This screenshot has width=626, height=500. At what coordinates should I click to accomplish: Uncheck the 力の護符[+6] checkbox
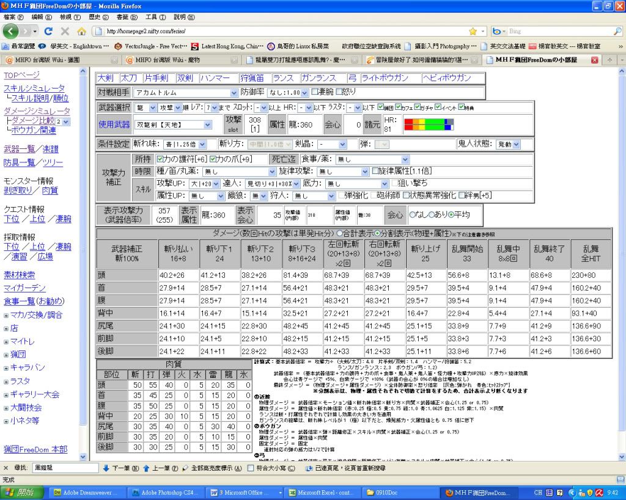point(160,159)
